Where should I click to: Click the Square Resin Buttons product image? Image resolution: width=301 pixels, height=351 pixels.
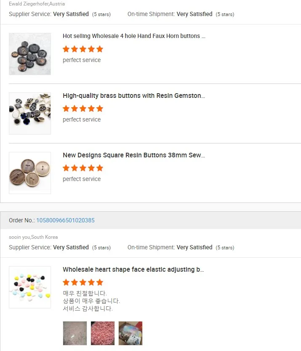30,173
